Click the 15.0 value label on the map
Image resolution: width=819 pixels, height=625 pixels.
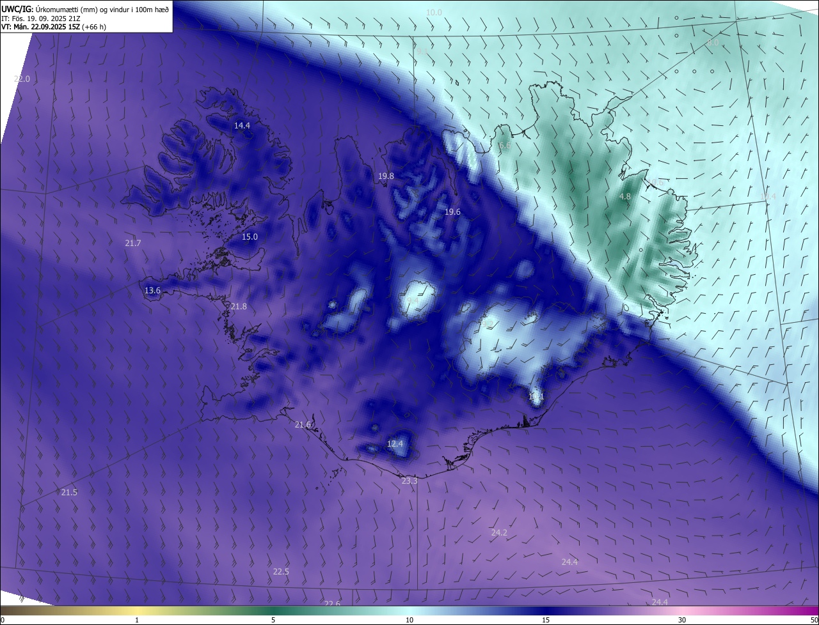pyautogui.click(x=250, y=237)
